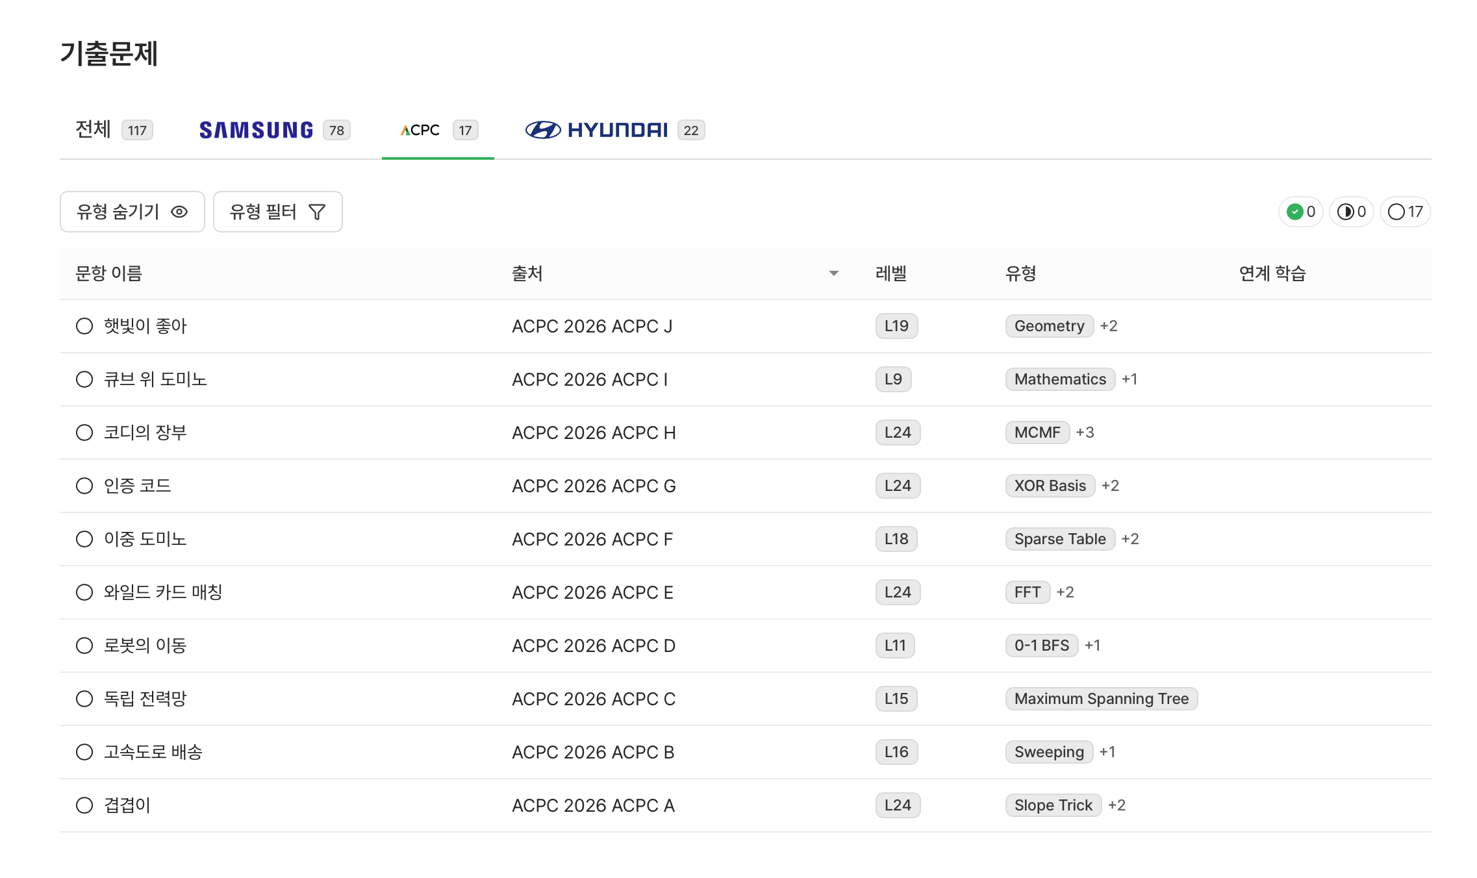Click the half-filled in-progress count indicator
Image resolution: width=1477 pixels, height=878 pixels.
point(1352,212)
